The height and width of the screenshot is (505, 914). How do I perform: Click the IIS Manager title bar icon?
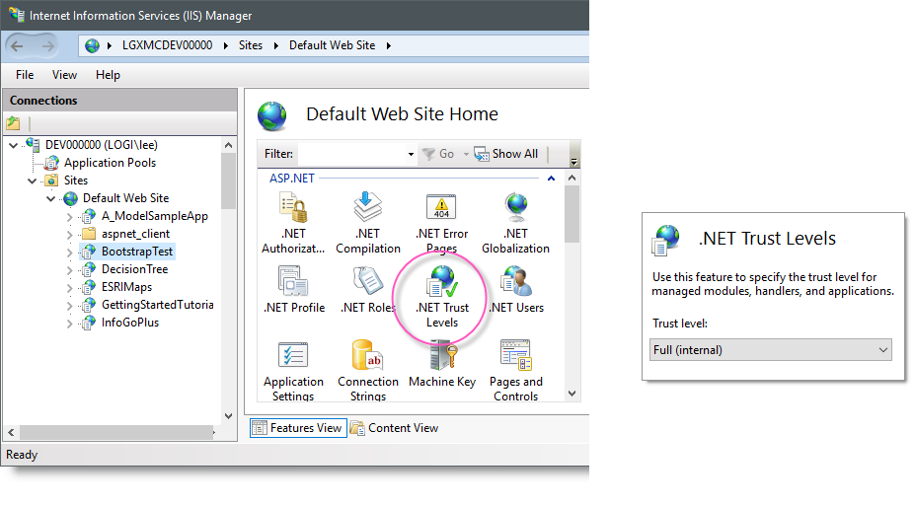(x=17, y=15)
